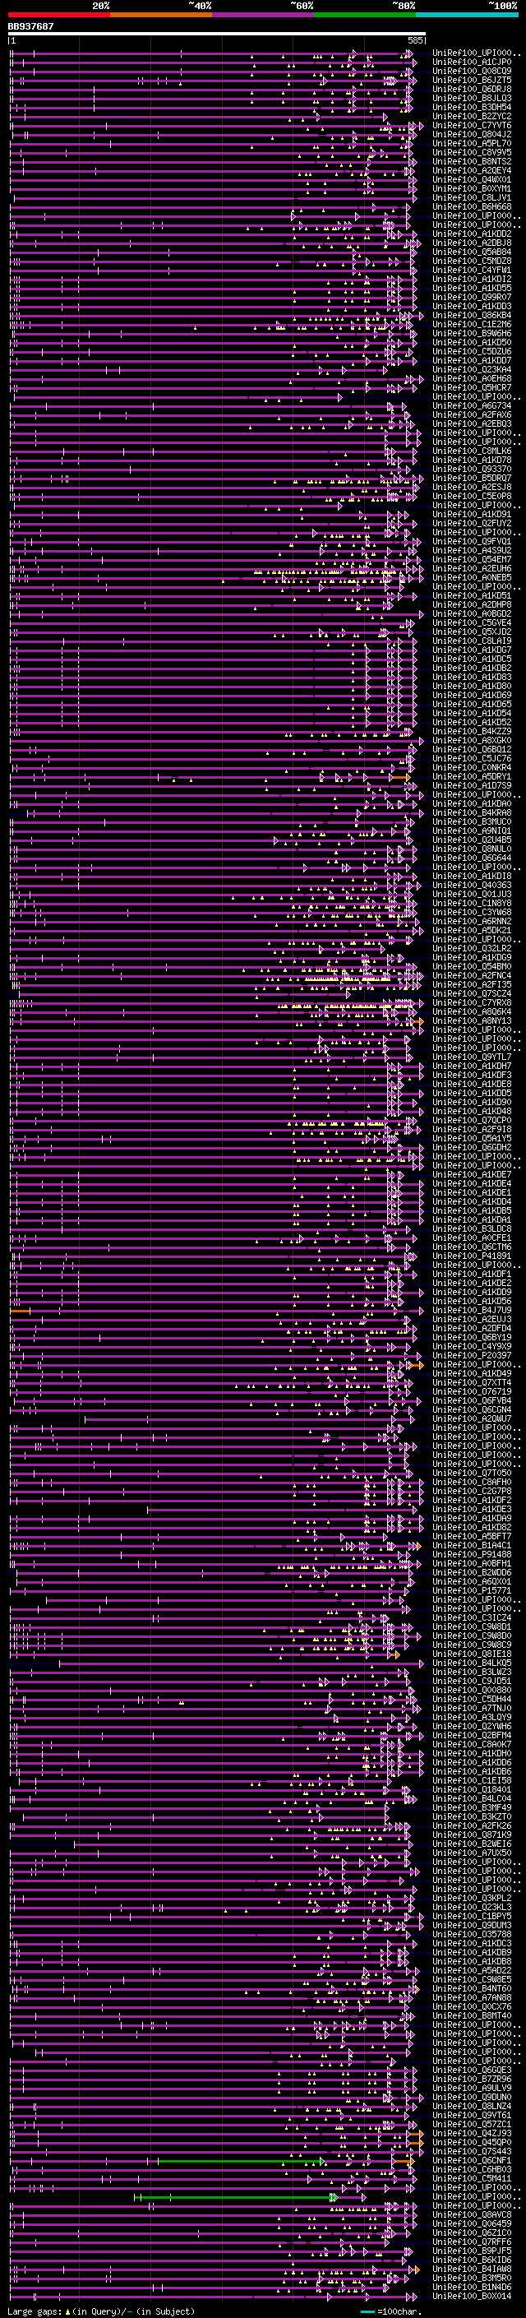The width and height of the screenshot is (526, 2318).
Task: Click the cyan ~100% identity legend segment
Action: coord(467,15)
